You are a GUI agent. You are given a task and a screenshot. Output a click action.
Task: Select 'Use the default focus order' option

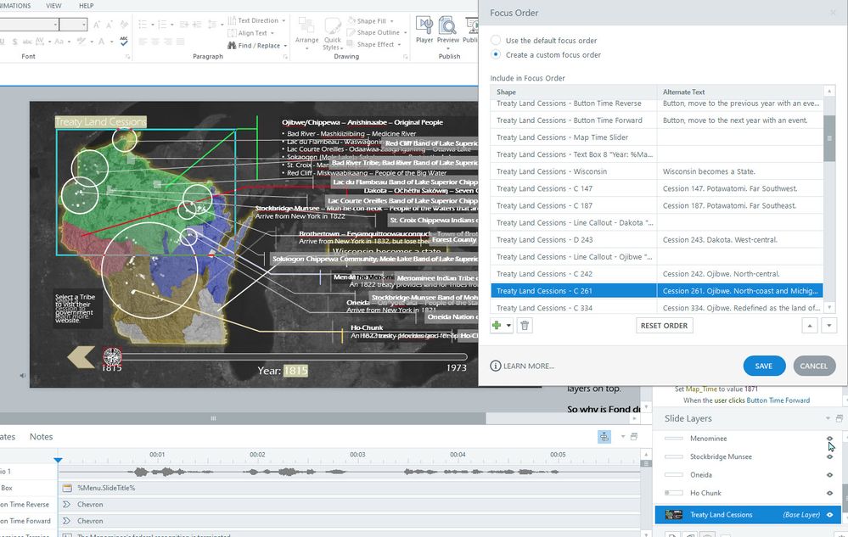point(496,41)
